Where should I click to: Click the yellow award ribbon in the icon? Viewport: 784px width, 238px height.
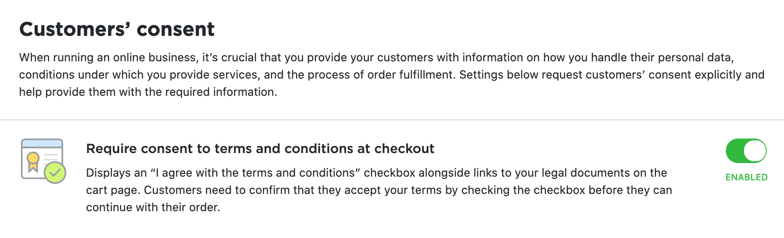coord(33,162)
